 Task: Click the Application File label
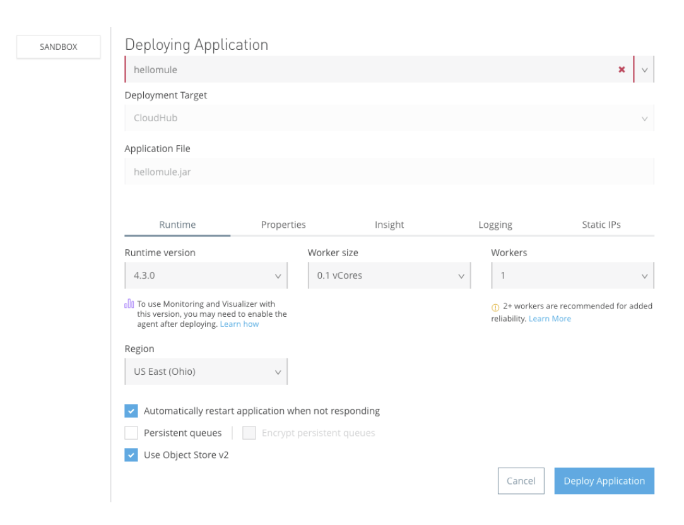[x=158, y=149]
